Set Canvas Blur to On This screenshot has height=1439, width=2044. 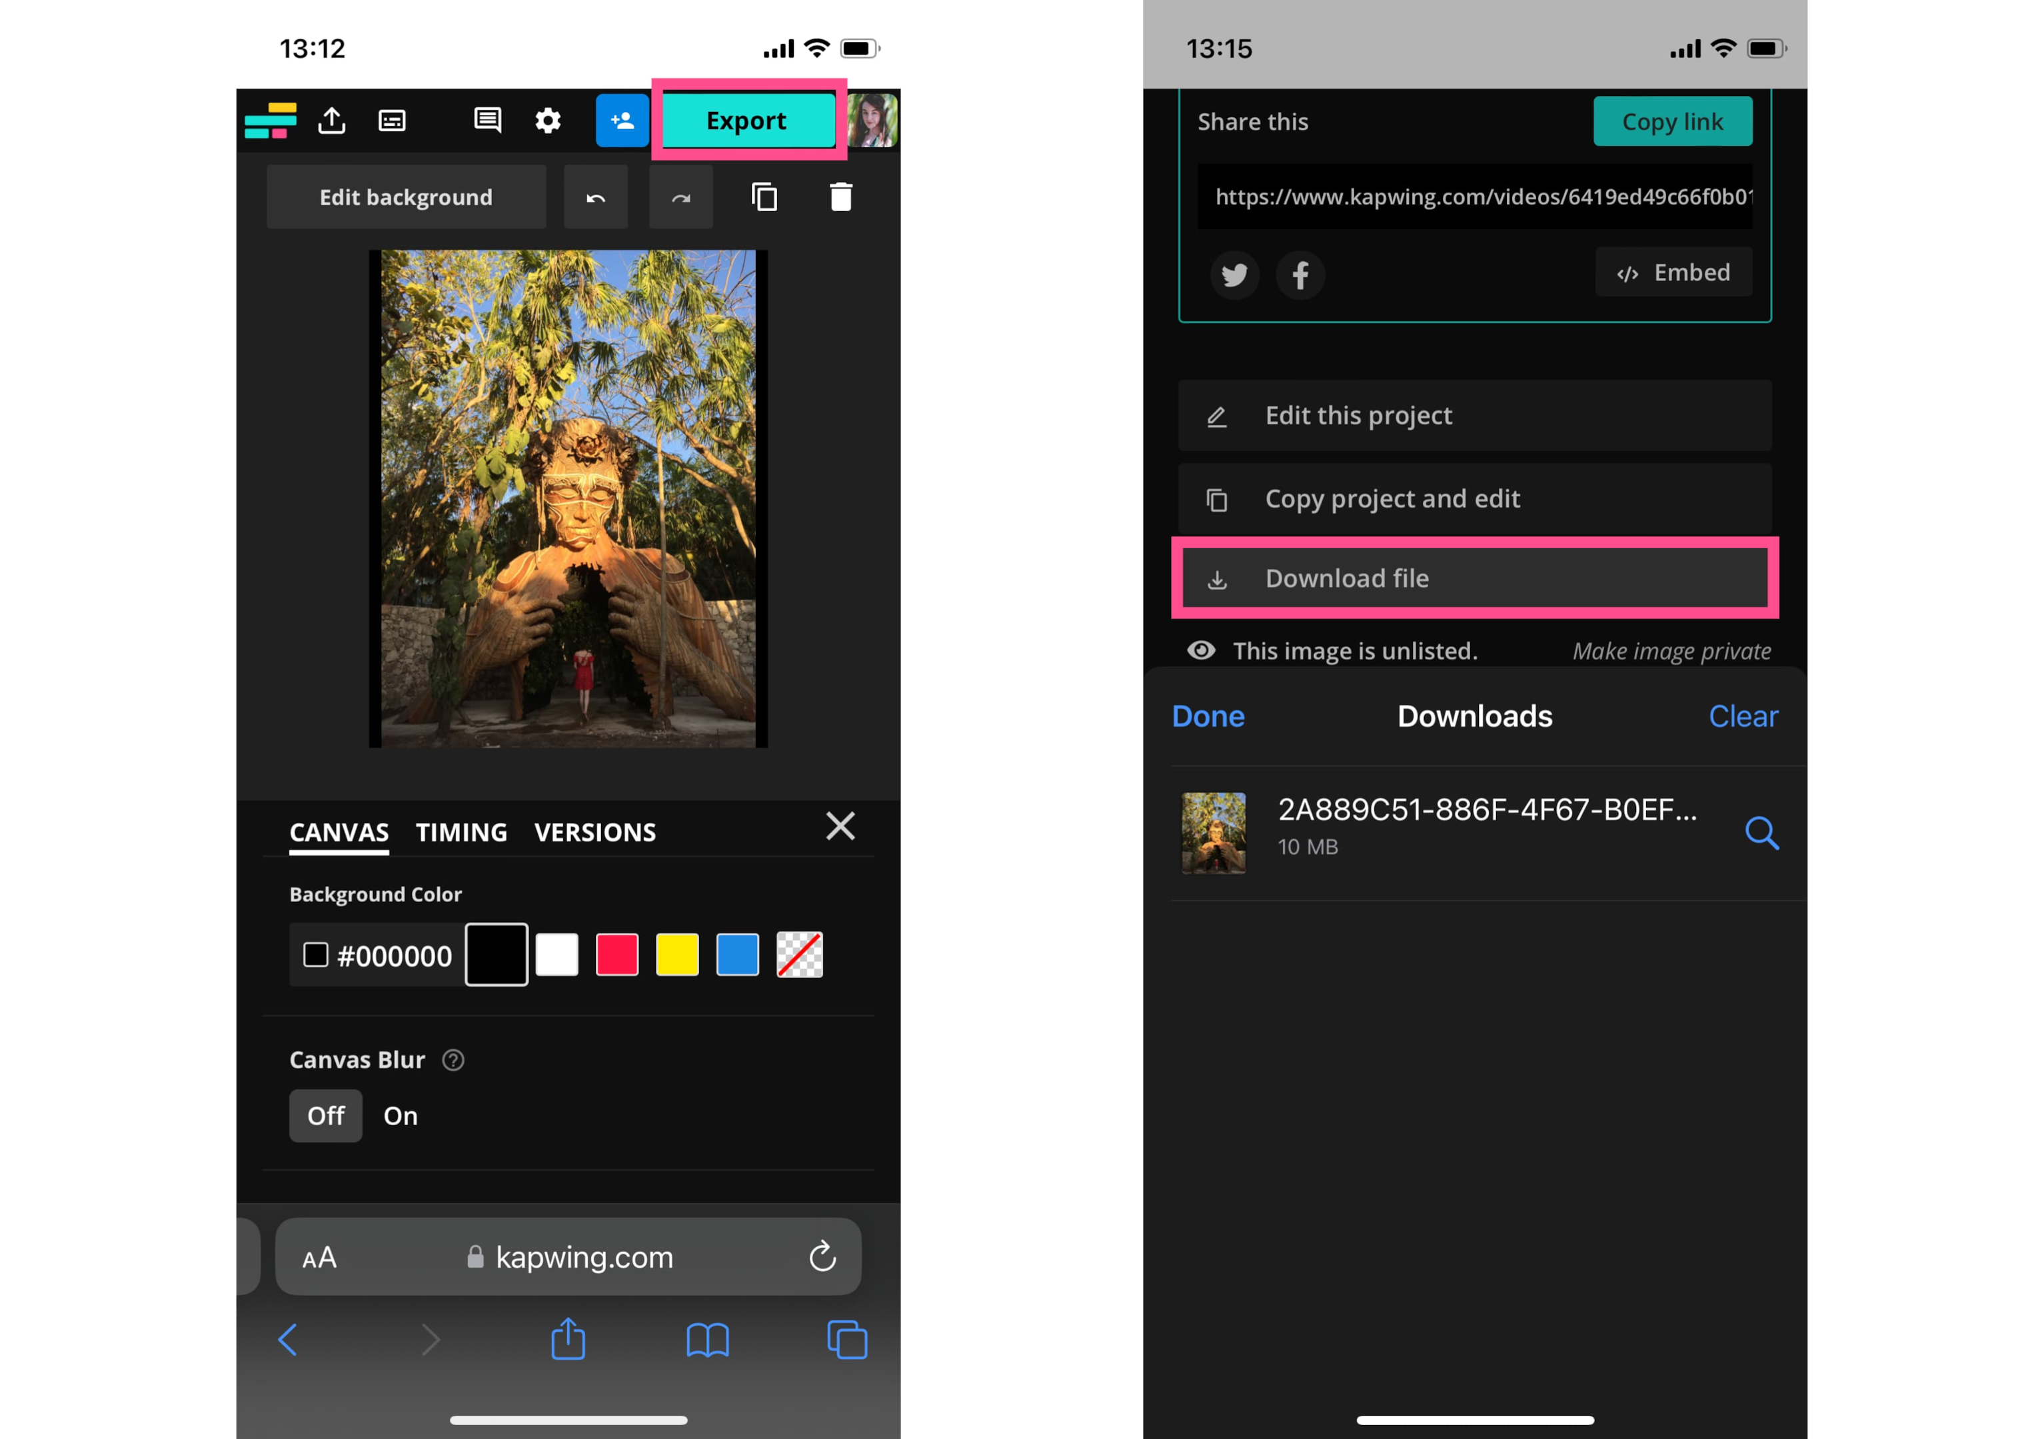coord(401,1115)
